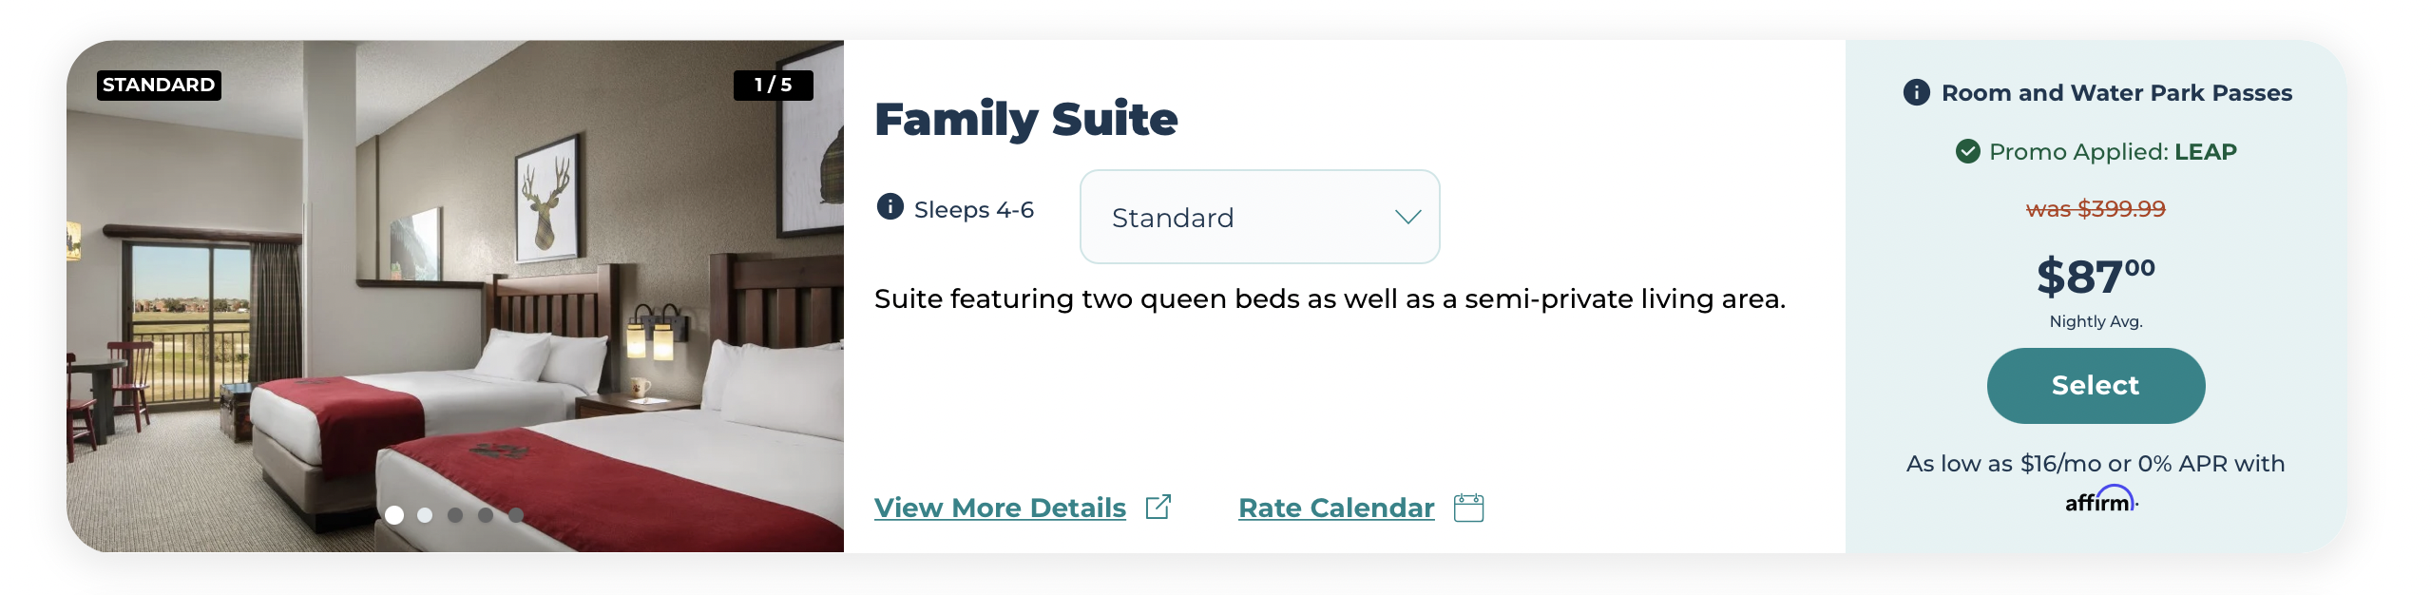The height and width of the screenshot is (595, 2431).
Task: Select the second carousel dot
Action: point(425,515)
